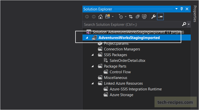Click the Connection Managers folder icon
Viewport: 199px width, 110px height.
pyautogui.click(x=100, y=49)
